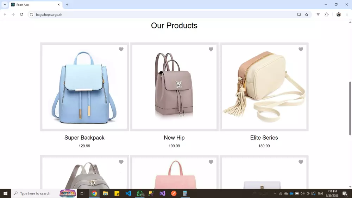352x198 pixels.
Task: Open the V-shaped extension icon
Action: point(318,14)
